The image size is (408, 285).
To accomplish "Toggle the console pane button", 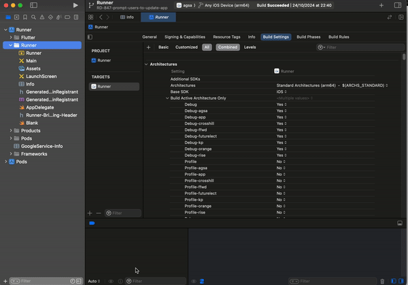I will [x=401, y=281].
